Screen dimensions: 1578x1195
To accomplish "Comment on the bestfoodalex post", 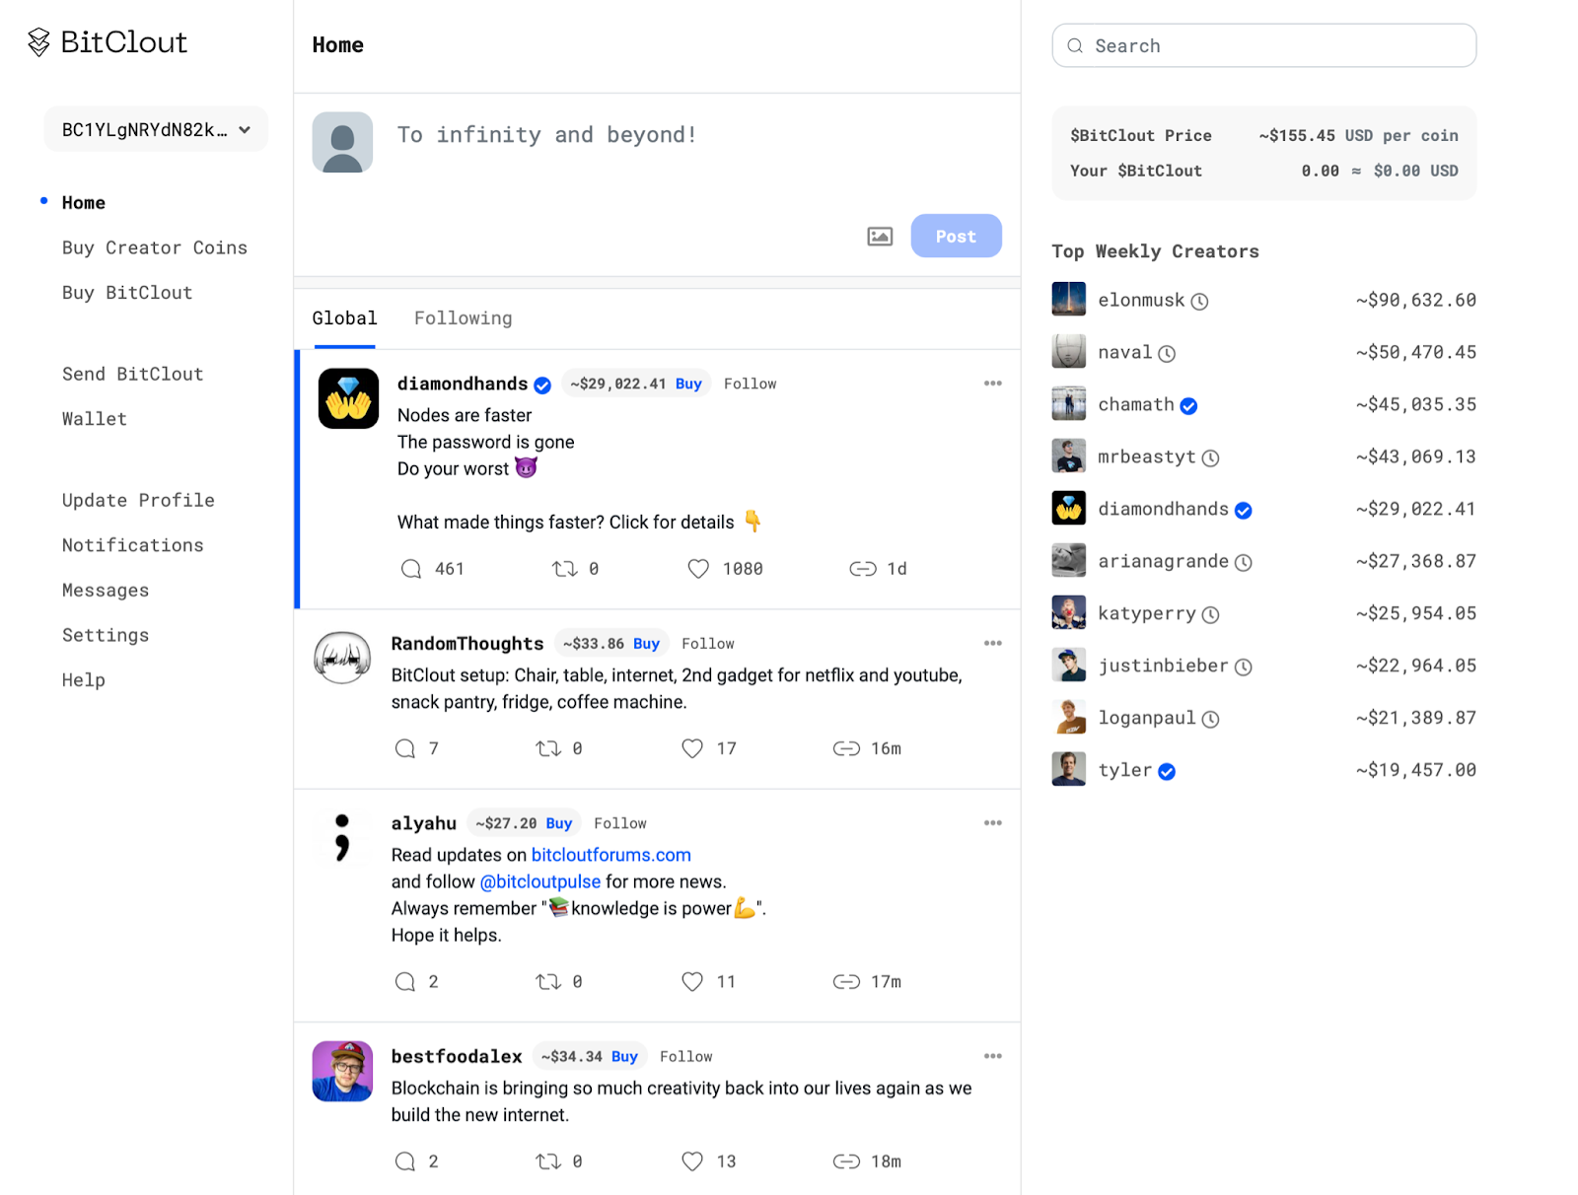I will [x=405, y=1161].
